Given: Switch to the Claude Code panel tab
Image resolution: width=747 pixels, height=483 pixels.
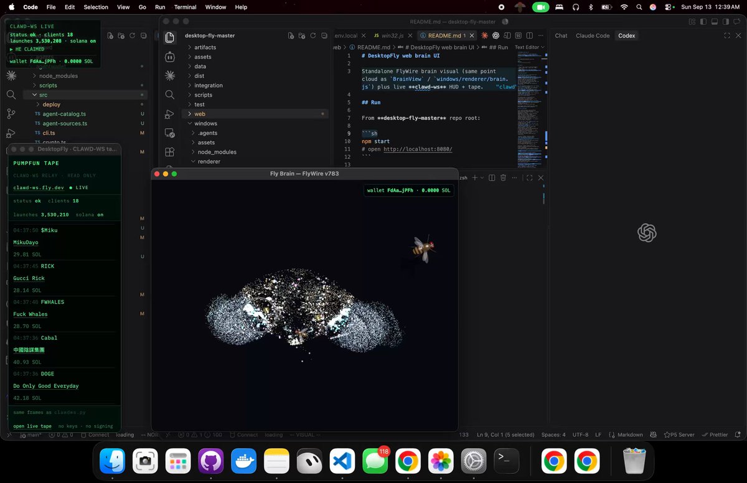Looking at the screenshot, I should click(593, 35).
